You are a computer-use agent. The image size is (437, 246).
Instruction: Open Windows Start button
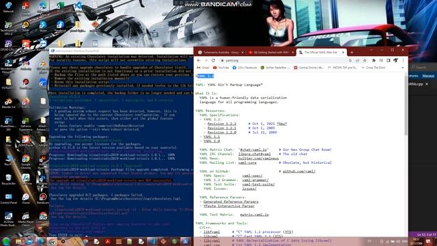(5, 241)
